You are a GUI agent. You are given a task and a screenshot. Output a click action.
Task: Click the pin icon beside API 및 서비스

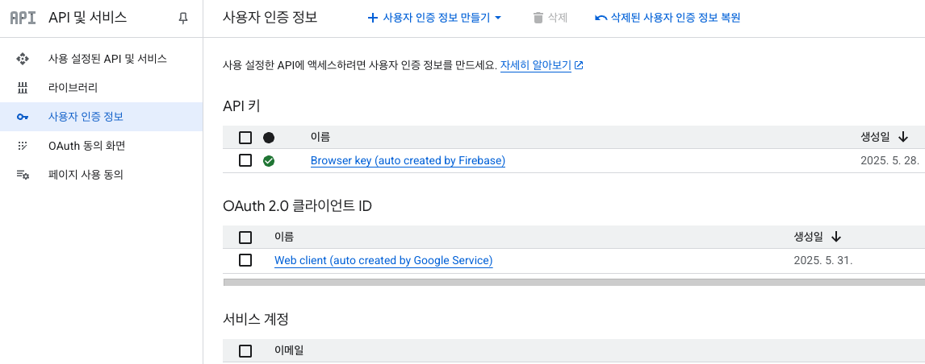(183, 19)
